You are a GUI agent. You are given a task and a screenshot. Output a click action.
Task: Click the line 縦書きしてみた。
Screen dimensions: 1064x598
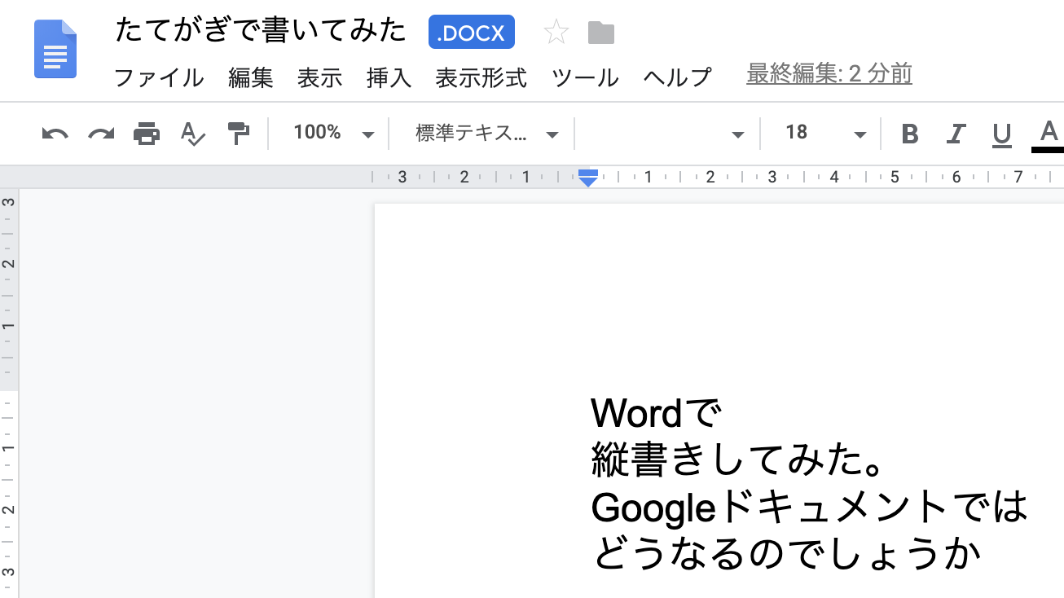click(x=739, y=460)
